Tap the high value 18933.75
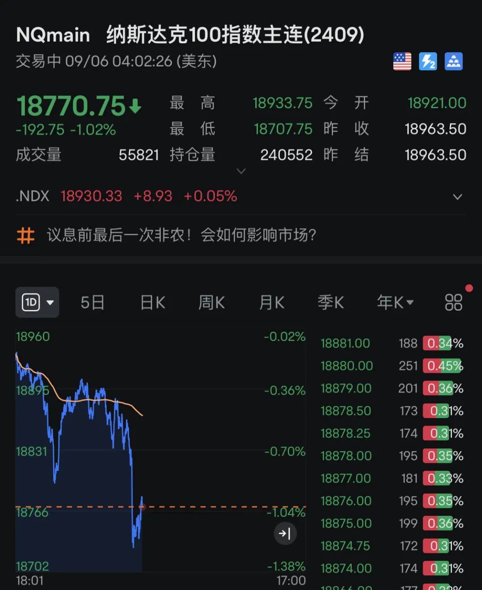 [283, 103]
